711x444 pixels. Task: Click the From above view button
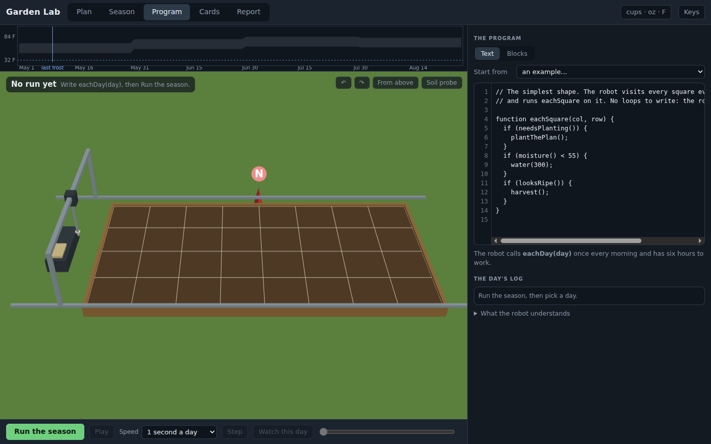click(396, 83)
